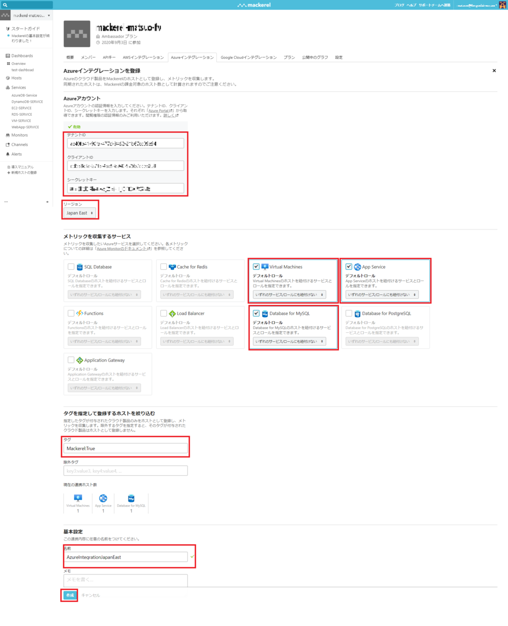Switch to the メンバー tab
Image resolution: width=508 pixels, height=626 pixels.
pos(88,57)
